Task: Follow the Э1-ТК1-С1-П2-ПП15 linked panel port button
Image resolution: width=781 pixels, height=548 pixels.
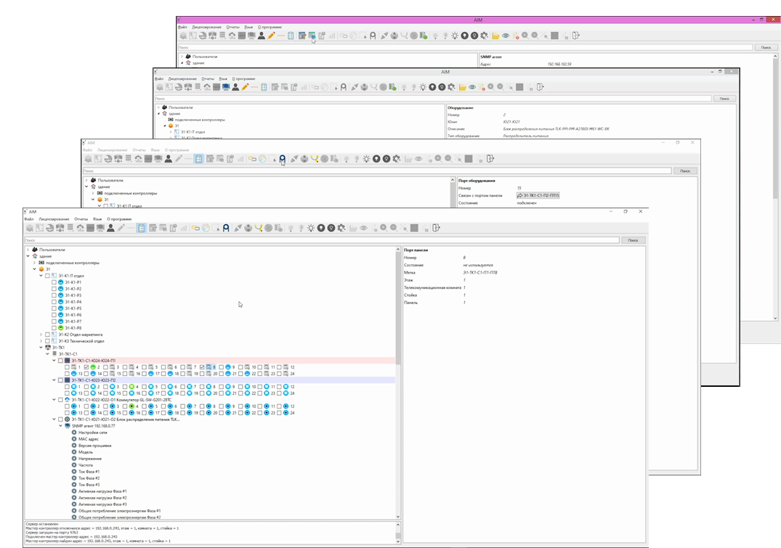Action: point(538,195)
